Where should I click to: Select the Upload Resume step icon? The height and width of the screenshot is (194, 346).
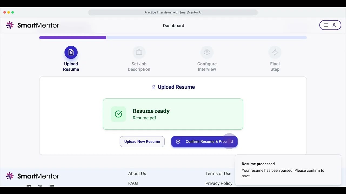(71, 52)
